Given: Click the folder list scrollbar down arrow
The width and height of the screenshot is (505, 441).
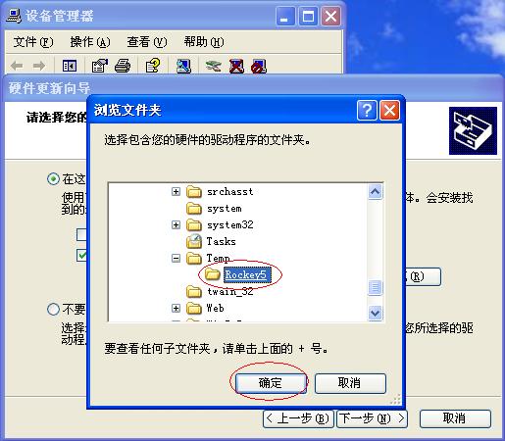Looking at the screenshot, I should point(375,313).
